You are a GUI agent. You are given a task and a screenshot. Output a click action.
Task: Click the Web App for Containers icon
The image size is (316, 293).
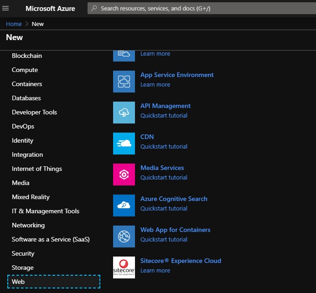pos(124,236)
